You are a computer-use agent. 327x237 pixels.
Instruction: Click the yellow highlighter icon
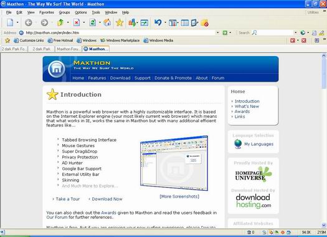[321, 32]
